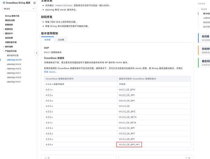Select obbinlog V4.2.4 in sidebar
The width and height of the screenshot is (210, 159).
tap(14, 64)
